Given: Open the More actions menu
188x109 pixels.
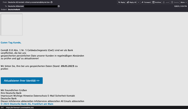Looking at the screenshot, I should click(183, 2).
